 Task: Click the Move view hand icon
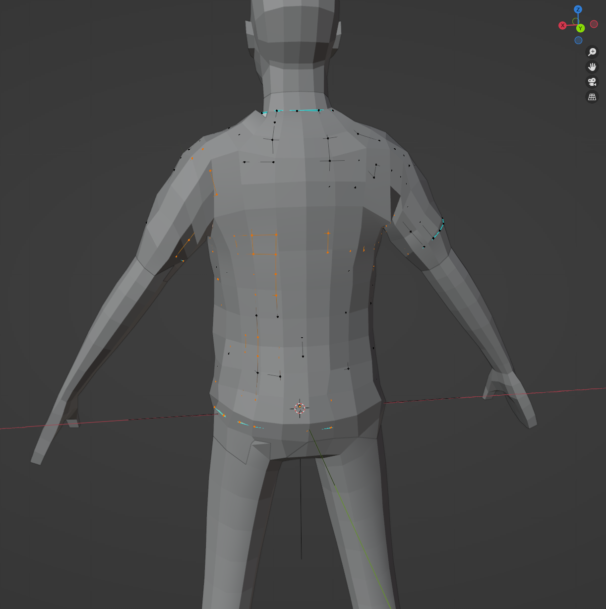[x=592, y=67]
